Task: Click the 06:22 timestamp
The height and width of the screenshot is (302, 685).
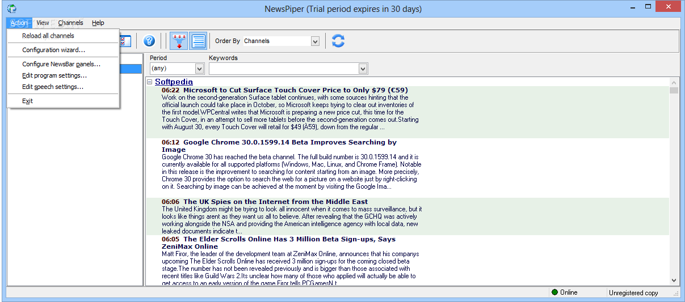Action: 171,90
